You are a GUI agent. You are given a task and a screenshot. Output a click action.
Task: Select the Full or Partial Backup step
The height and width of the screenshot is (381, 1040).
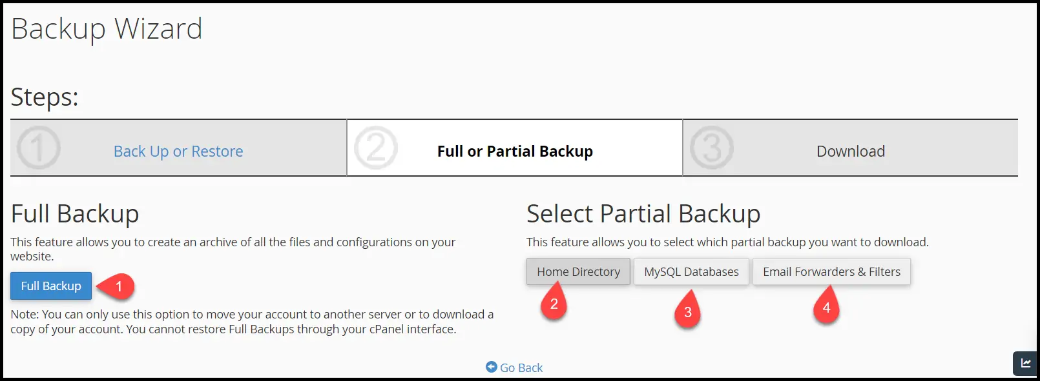pos(515,151)
